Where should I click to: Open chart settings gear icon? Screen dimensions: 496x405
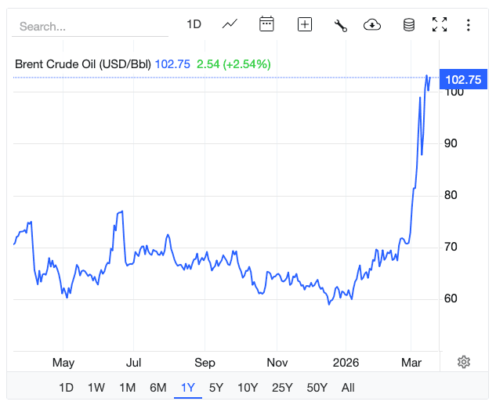click(x=464, y=361)
